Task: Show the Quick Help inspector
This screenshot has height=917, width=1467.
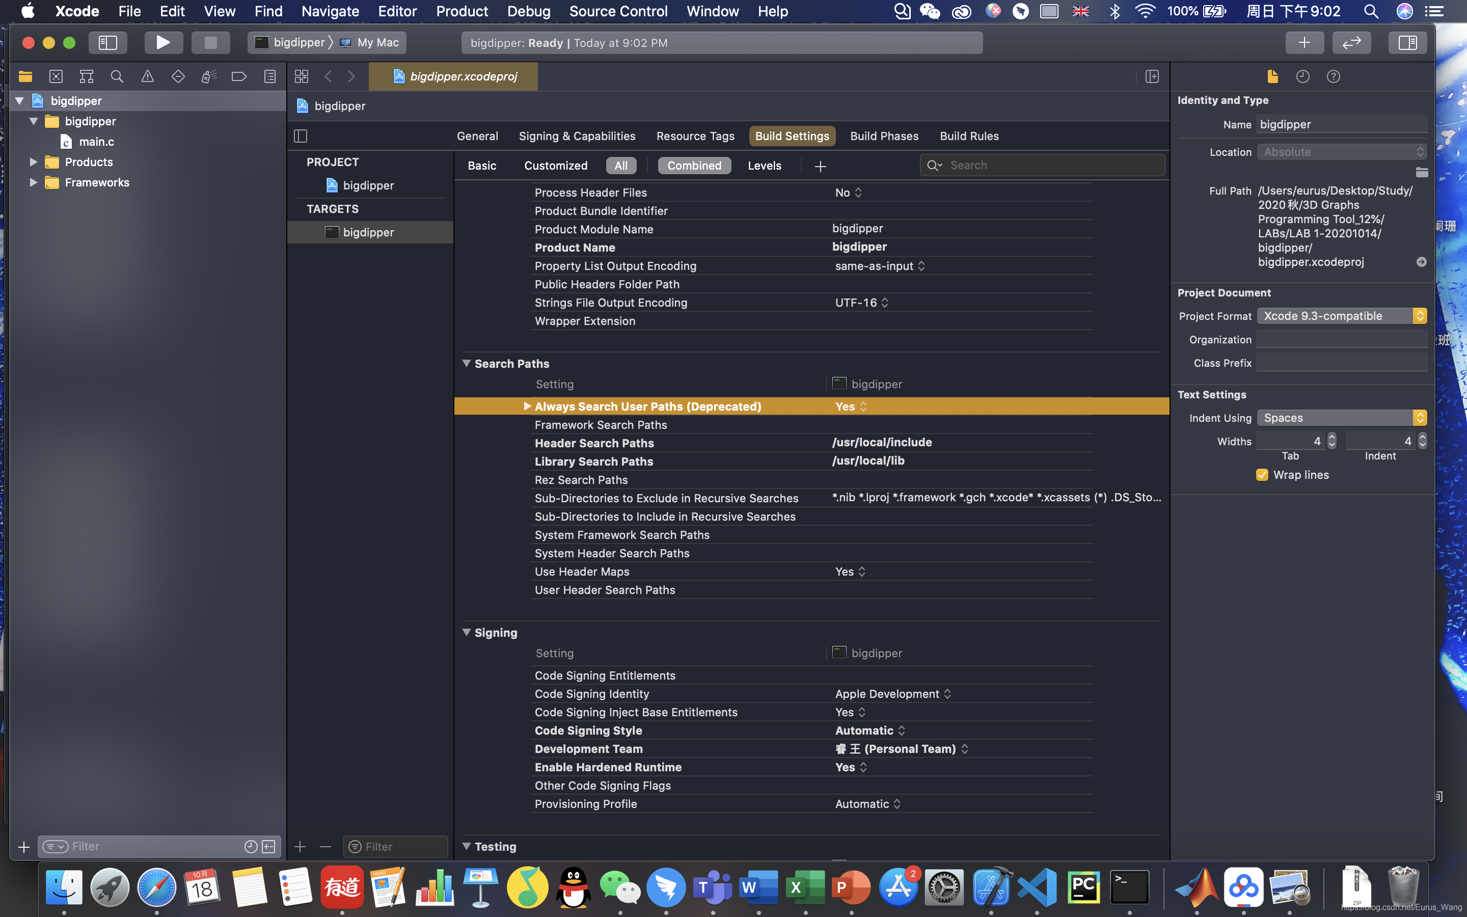Action: 1333,76
